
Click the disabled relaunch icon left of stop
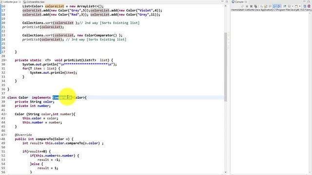pos(243,6)
